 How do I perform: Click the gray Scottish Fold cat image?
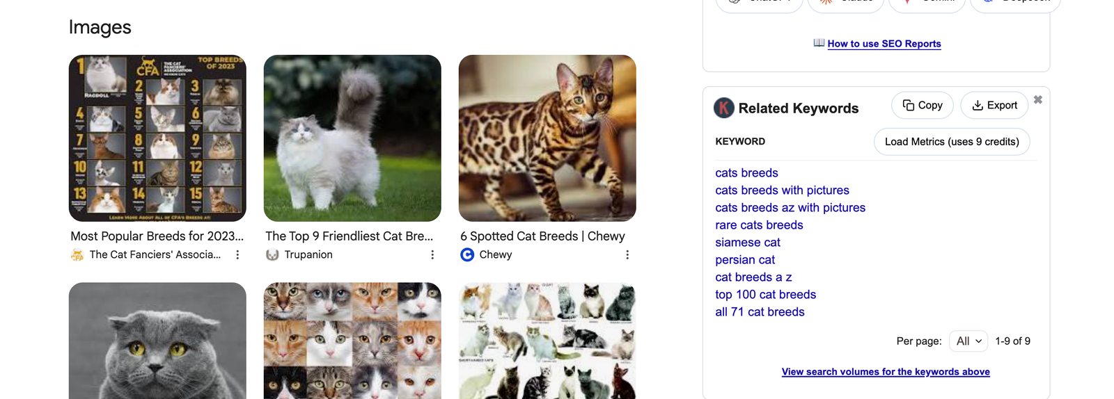point(157,341)
